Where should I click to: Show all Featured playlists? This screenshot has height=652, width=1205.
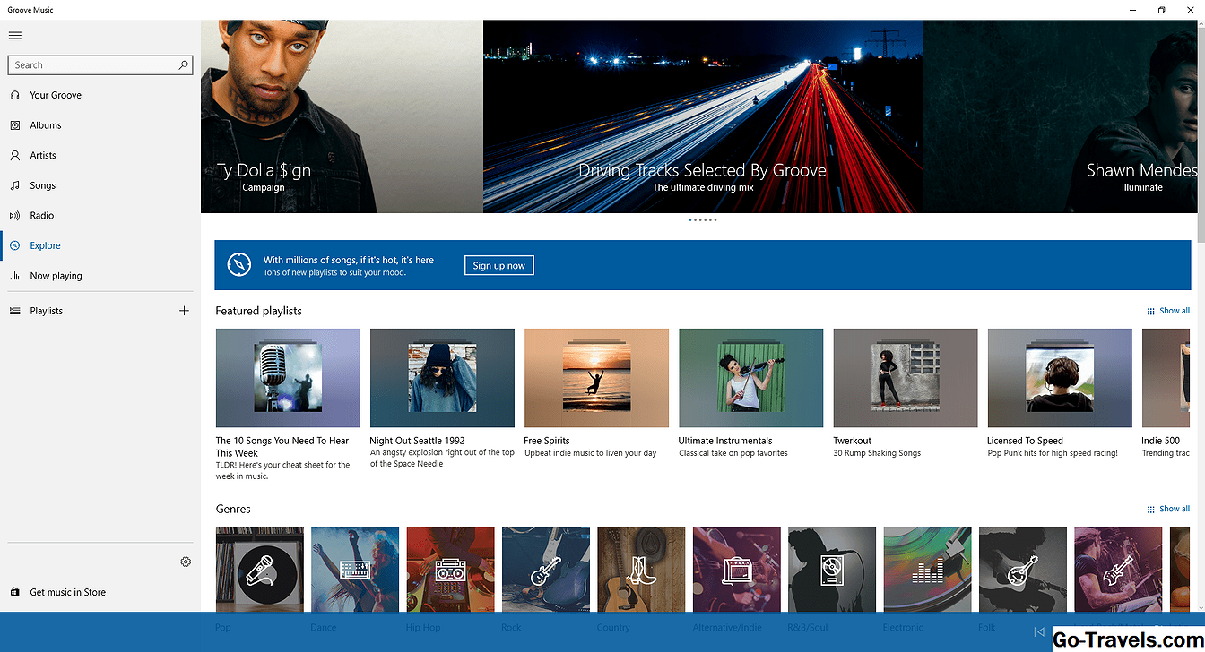1168,311
